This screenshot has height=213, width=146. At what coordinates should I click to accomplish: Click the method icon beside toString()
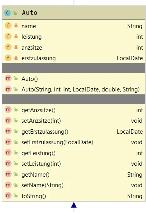pyautogui.click(x=8, y=196)
